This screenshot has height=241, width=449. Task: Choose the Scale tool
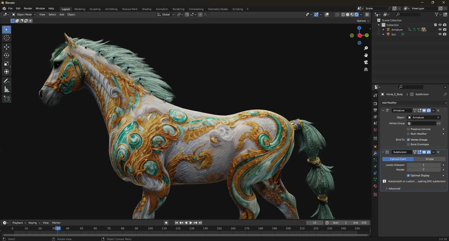pyautogui.click(x=7, y=63)
